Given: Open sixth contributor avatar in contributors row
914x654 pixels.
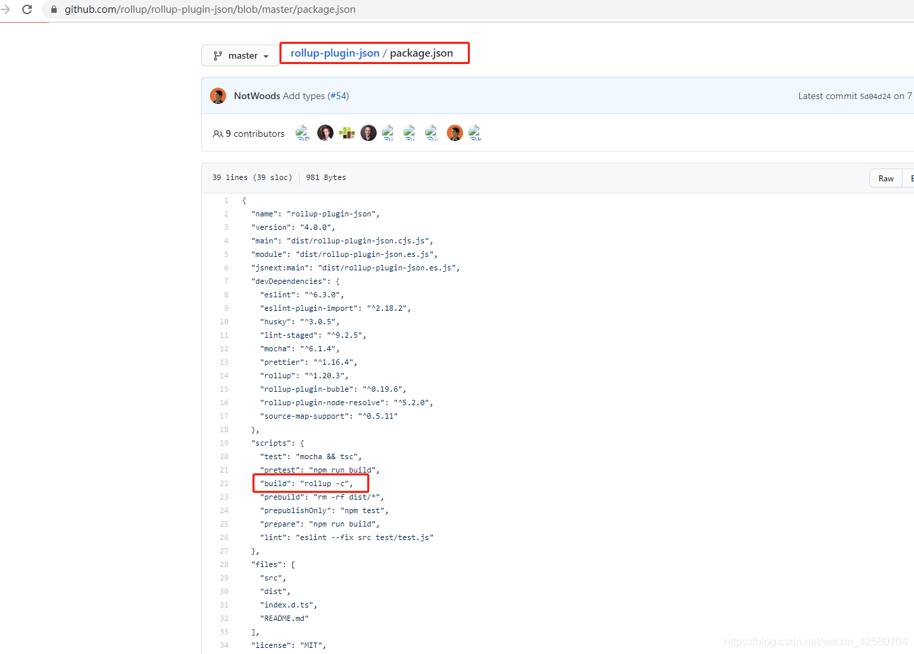Looking at the screenshot, I should click(410, 133).
